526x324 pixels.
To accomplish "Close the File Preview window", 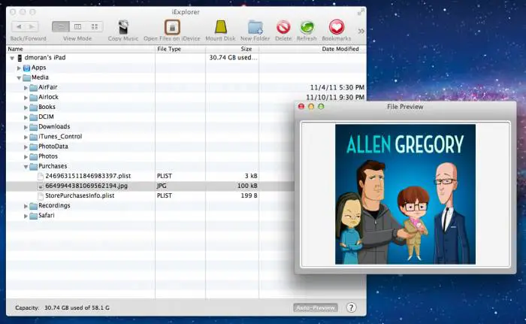I will [301, 107].
